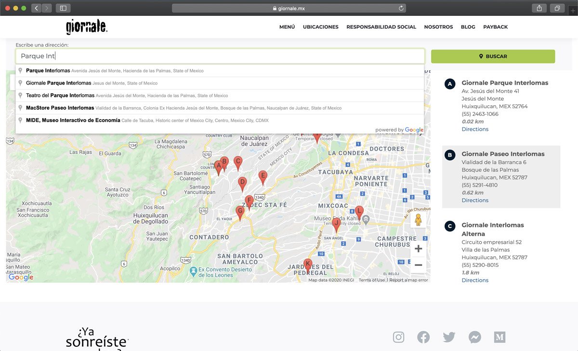Click phone number (55) 2463-1066
Screen dimensions: 578x351
click(x=480, y=114)
